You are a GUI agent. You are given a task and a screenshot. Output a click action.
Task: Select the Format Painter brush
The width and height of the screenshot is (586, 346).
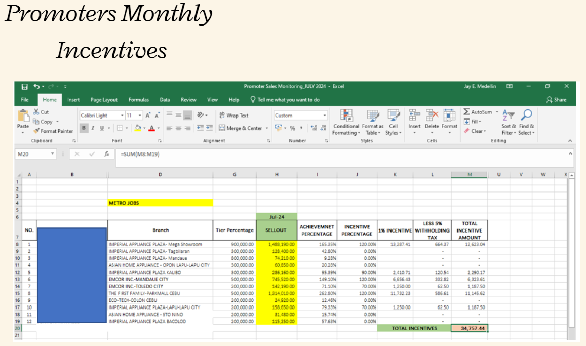point(36,131)
